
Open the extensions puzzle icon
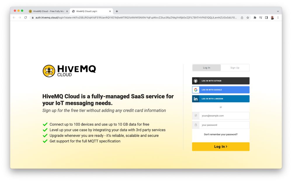tap(255, 17)
